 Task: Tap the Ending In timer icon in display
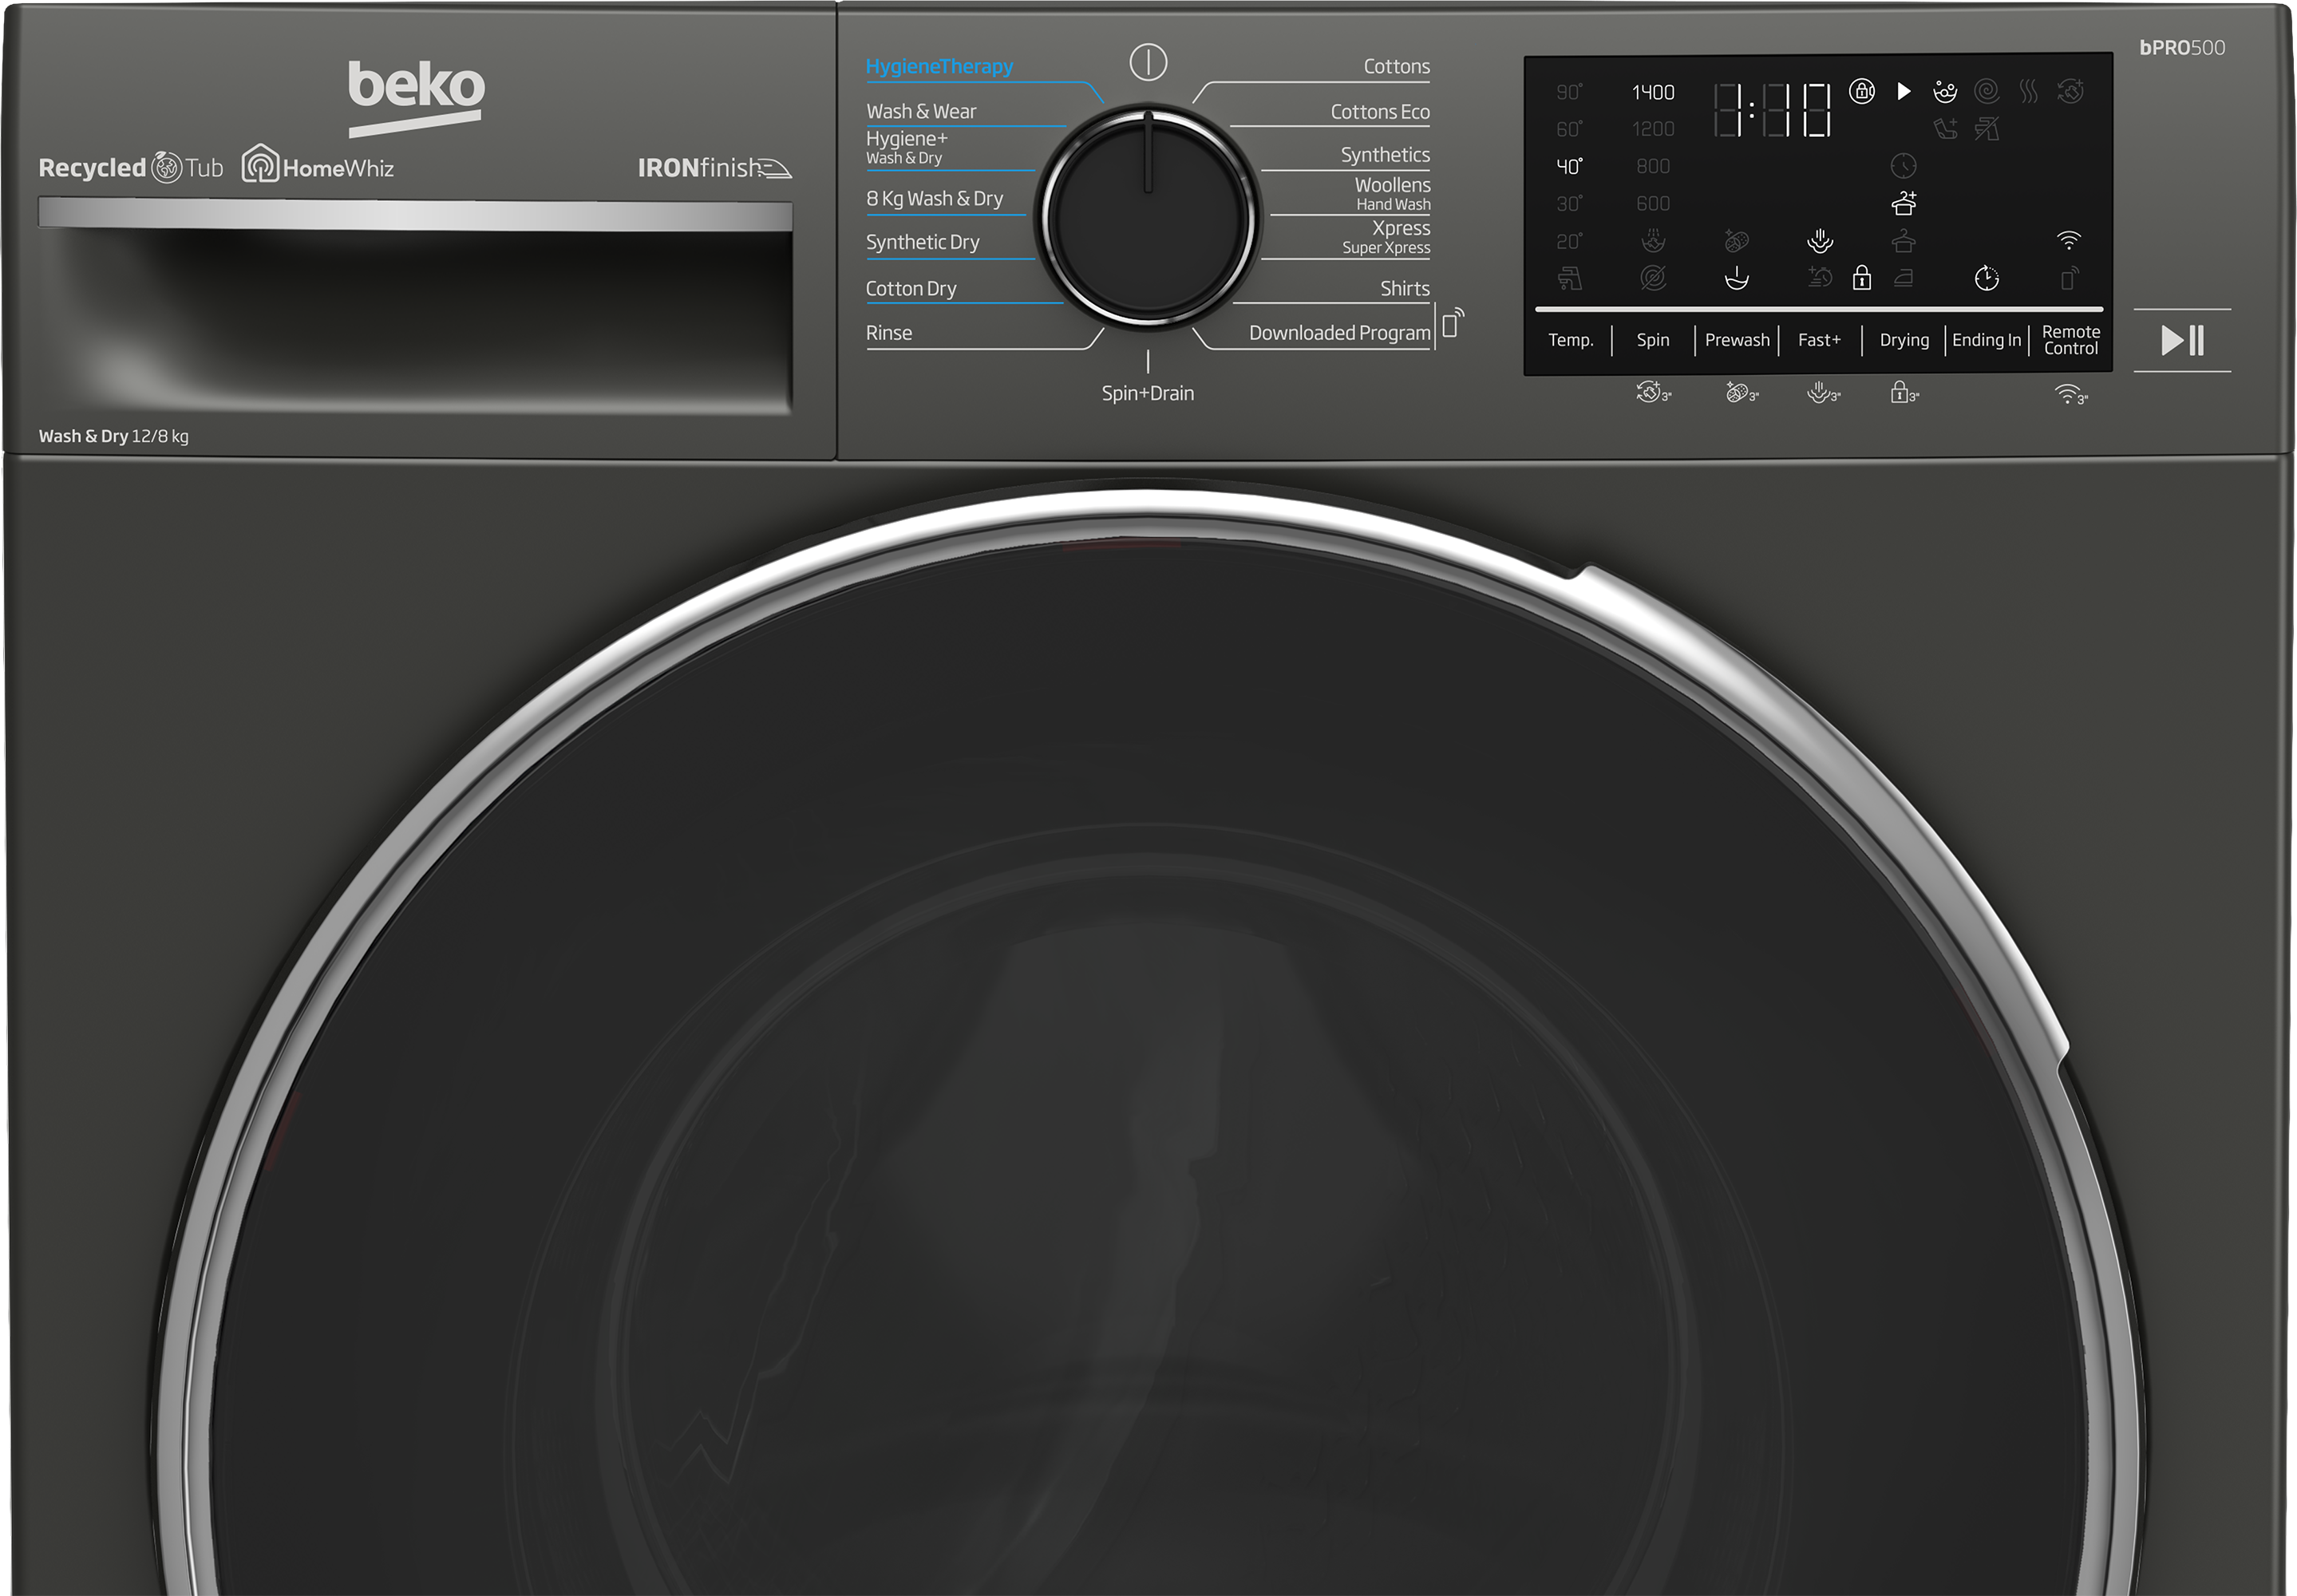1987,278
